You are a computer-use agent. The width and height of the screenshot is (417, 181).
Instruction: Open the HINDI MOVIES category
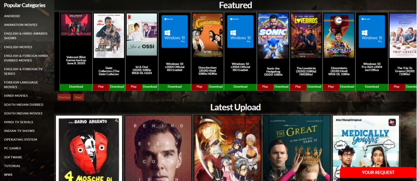tap(16, 96)
